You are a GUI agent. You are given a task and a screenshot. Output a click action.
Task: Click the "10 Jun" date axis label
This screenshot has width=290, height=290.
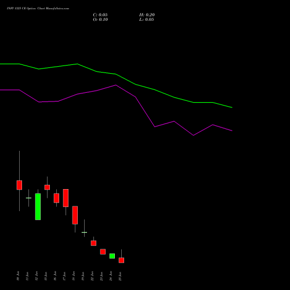pyautogui.click(x=18, y=276)
